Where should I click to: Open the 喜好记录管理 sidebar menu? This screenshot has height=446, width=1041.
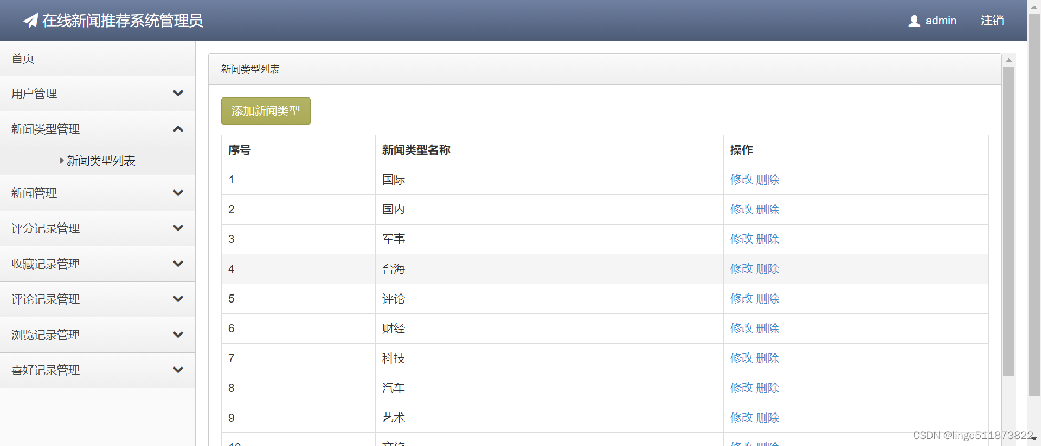pos(98,370)
